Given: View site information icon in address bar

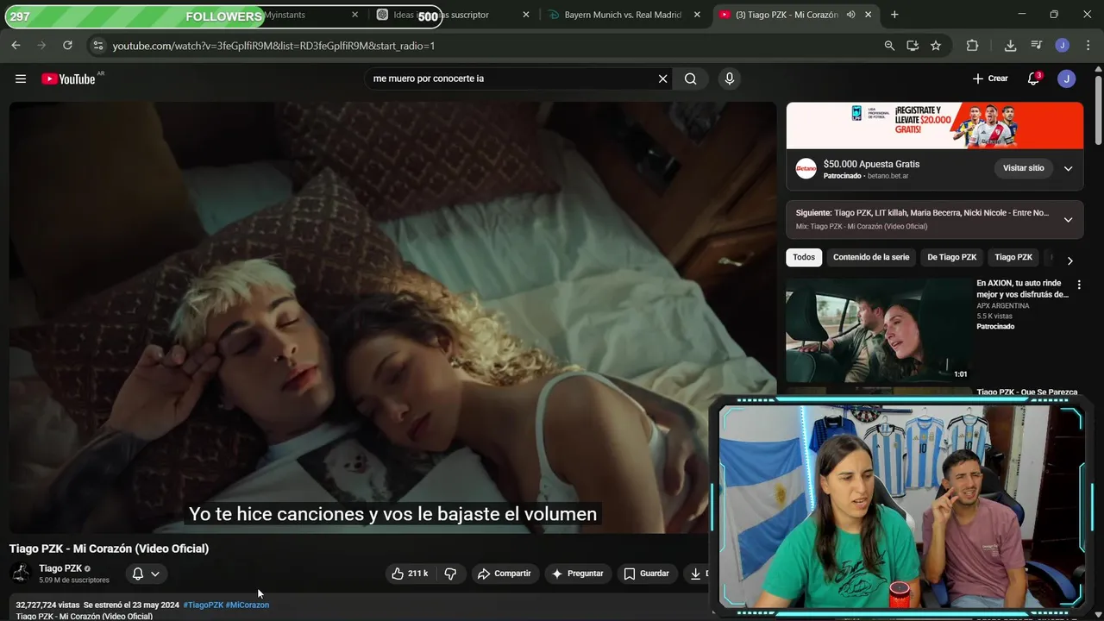Looking at the screenshot, I should (97, 46).
